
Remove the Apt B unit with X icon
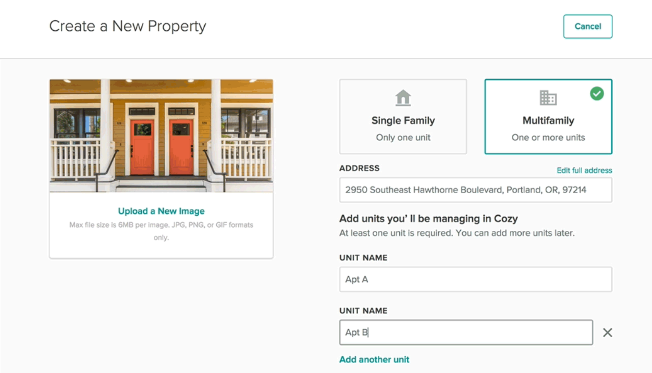(x=607, y=332)
